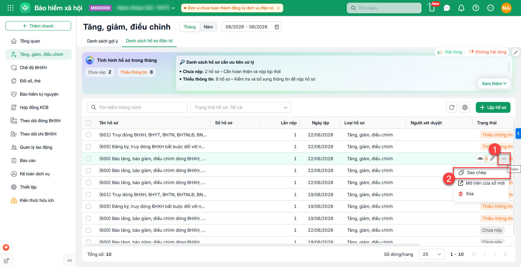Open the NA user avatar menu
Viewport: 521px width, 267px height.
point(506,8)
